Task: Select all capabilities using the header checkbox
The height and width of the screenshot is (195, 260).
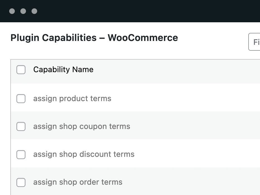Action: (21, 70)
